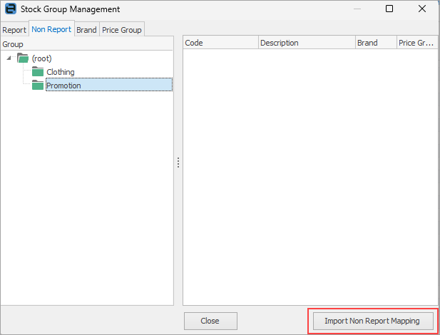The image size is (440, 335).
Task: Click the Close button
Action: [210, 321]
